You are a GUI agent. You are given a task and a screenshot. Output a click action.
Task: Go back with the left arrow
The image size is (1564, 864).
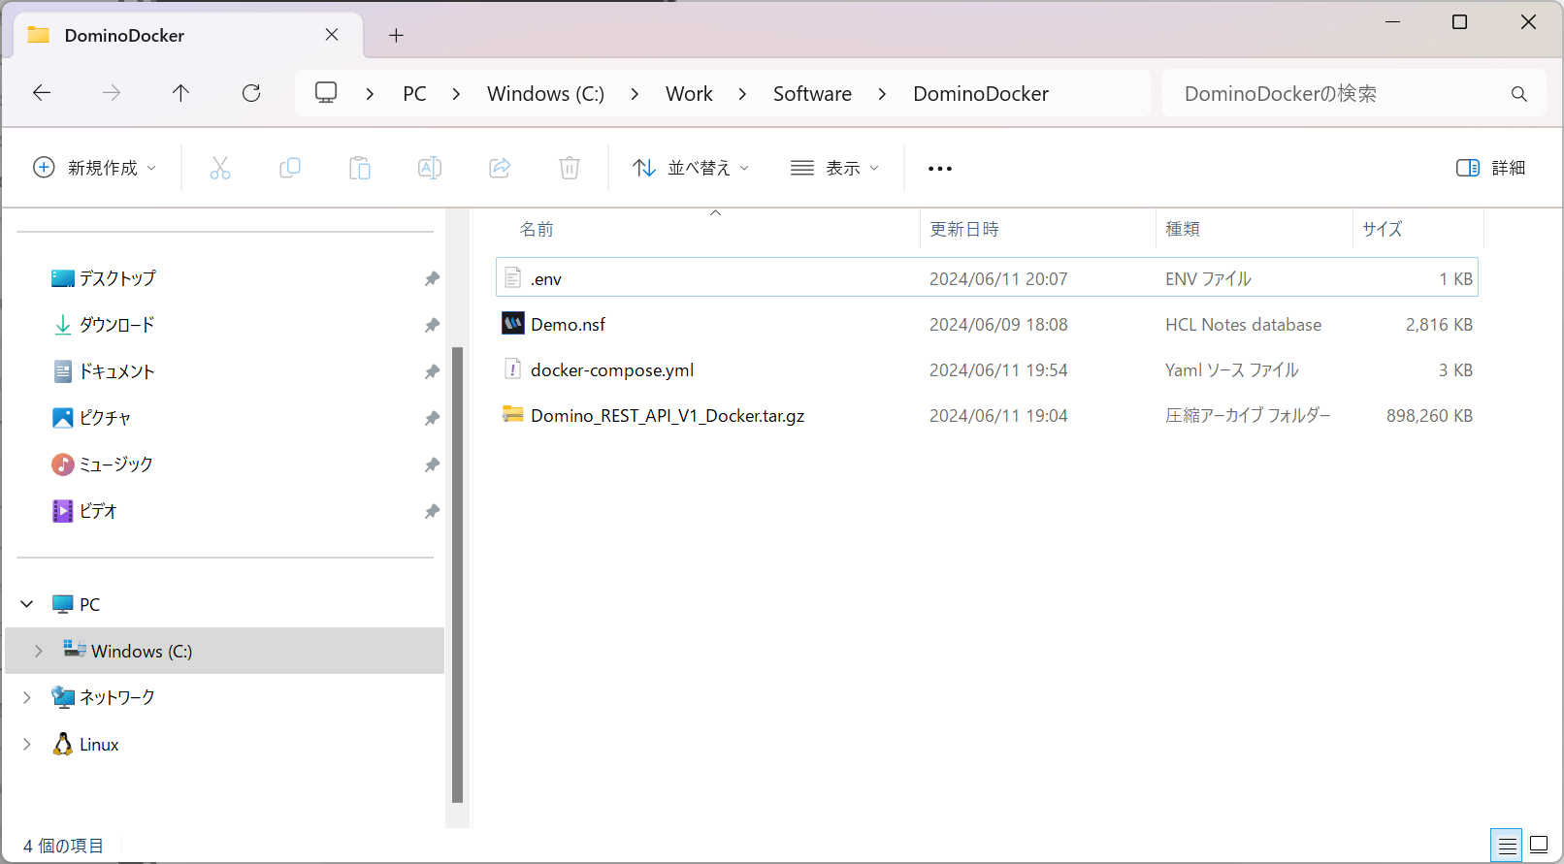tap(42, 93)
